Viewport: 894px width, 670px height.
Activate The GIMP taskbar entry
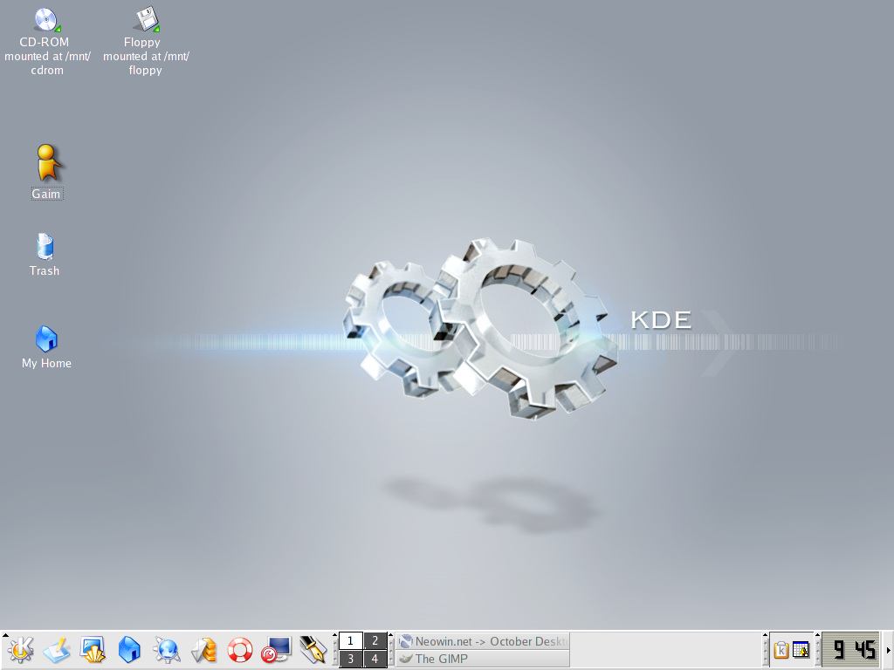pyautogui.click(x=483, y=660)
